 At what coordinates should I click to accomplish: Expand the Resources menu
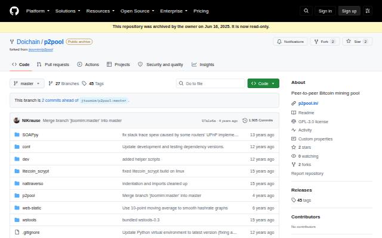(100, 11)
